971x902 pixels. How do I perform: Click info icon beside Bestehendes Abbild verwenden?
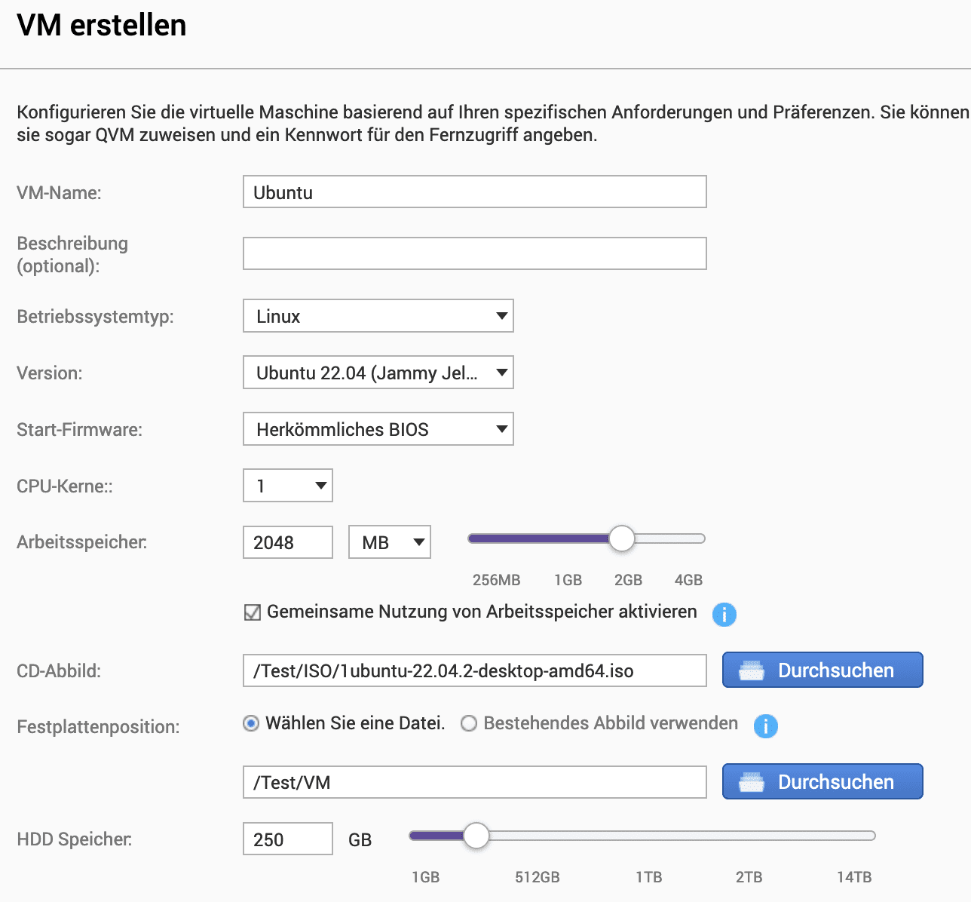[x=765, y=726]
